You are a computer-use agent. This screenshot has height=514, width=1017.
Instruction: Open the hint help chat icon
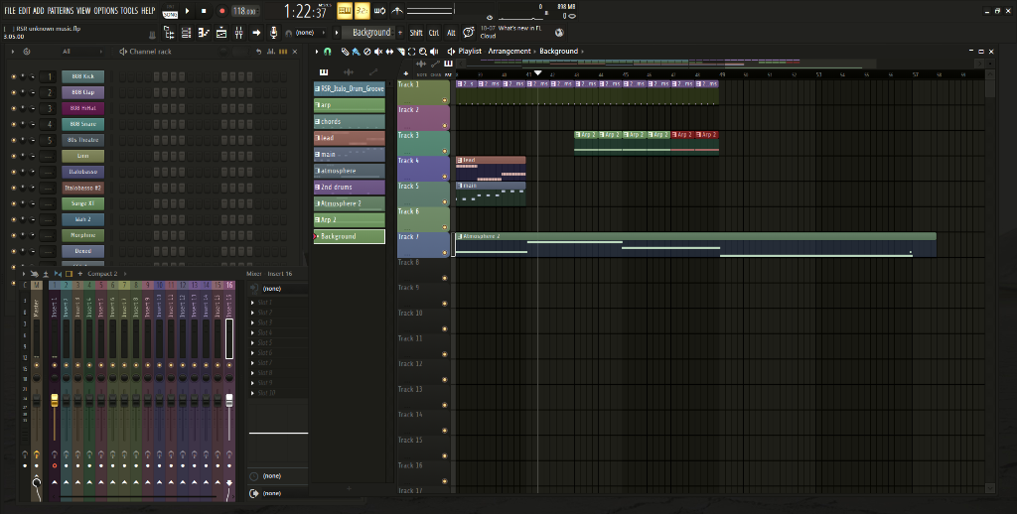click(469, 33)
